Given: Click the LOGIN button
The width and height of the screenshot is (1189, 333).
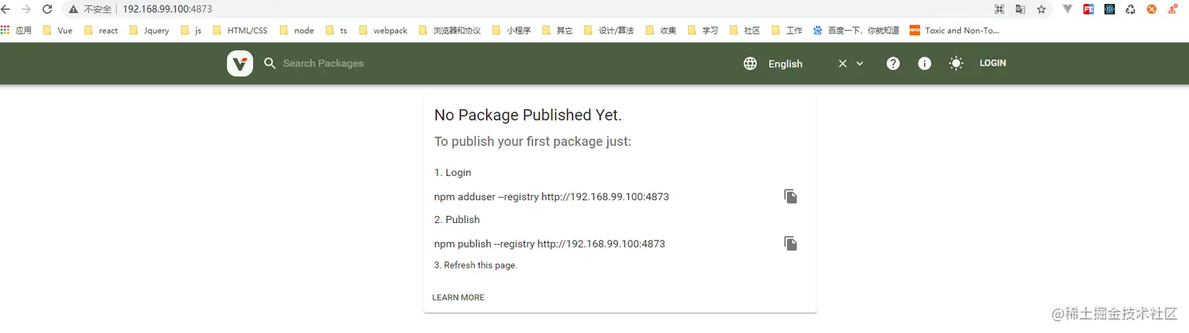Looking at the screenshot, I should point(992,63).
